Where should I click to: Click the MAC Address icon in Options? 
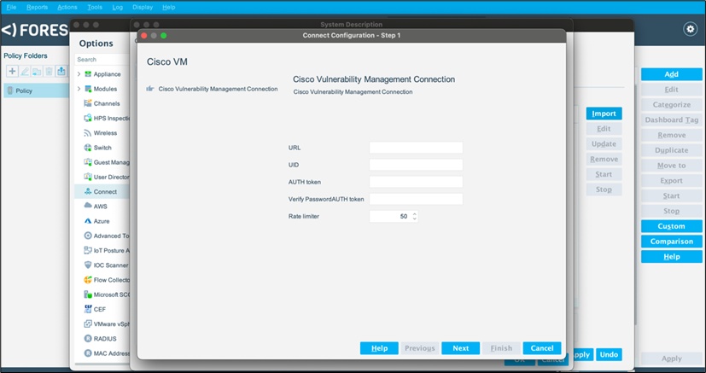click(88, 353)
